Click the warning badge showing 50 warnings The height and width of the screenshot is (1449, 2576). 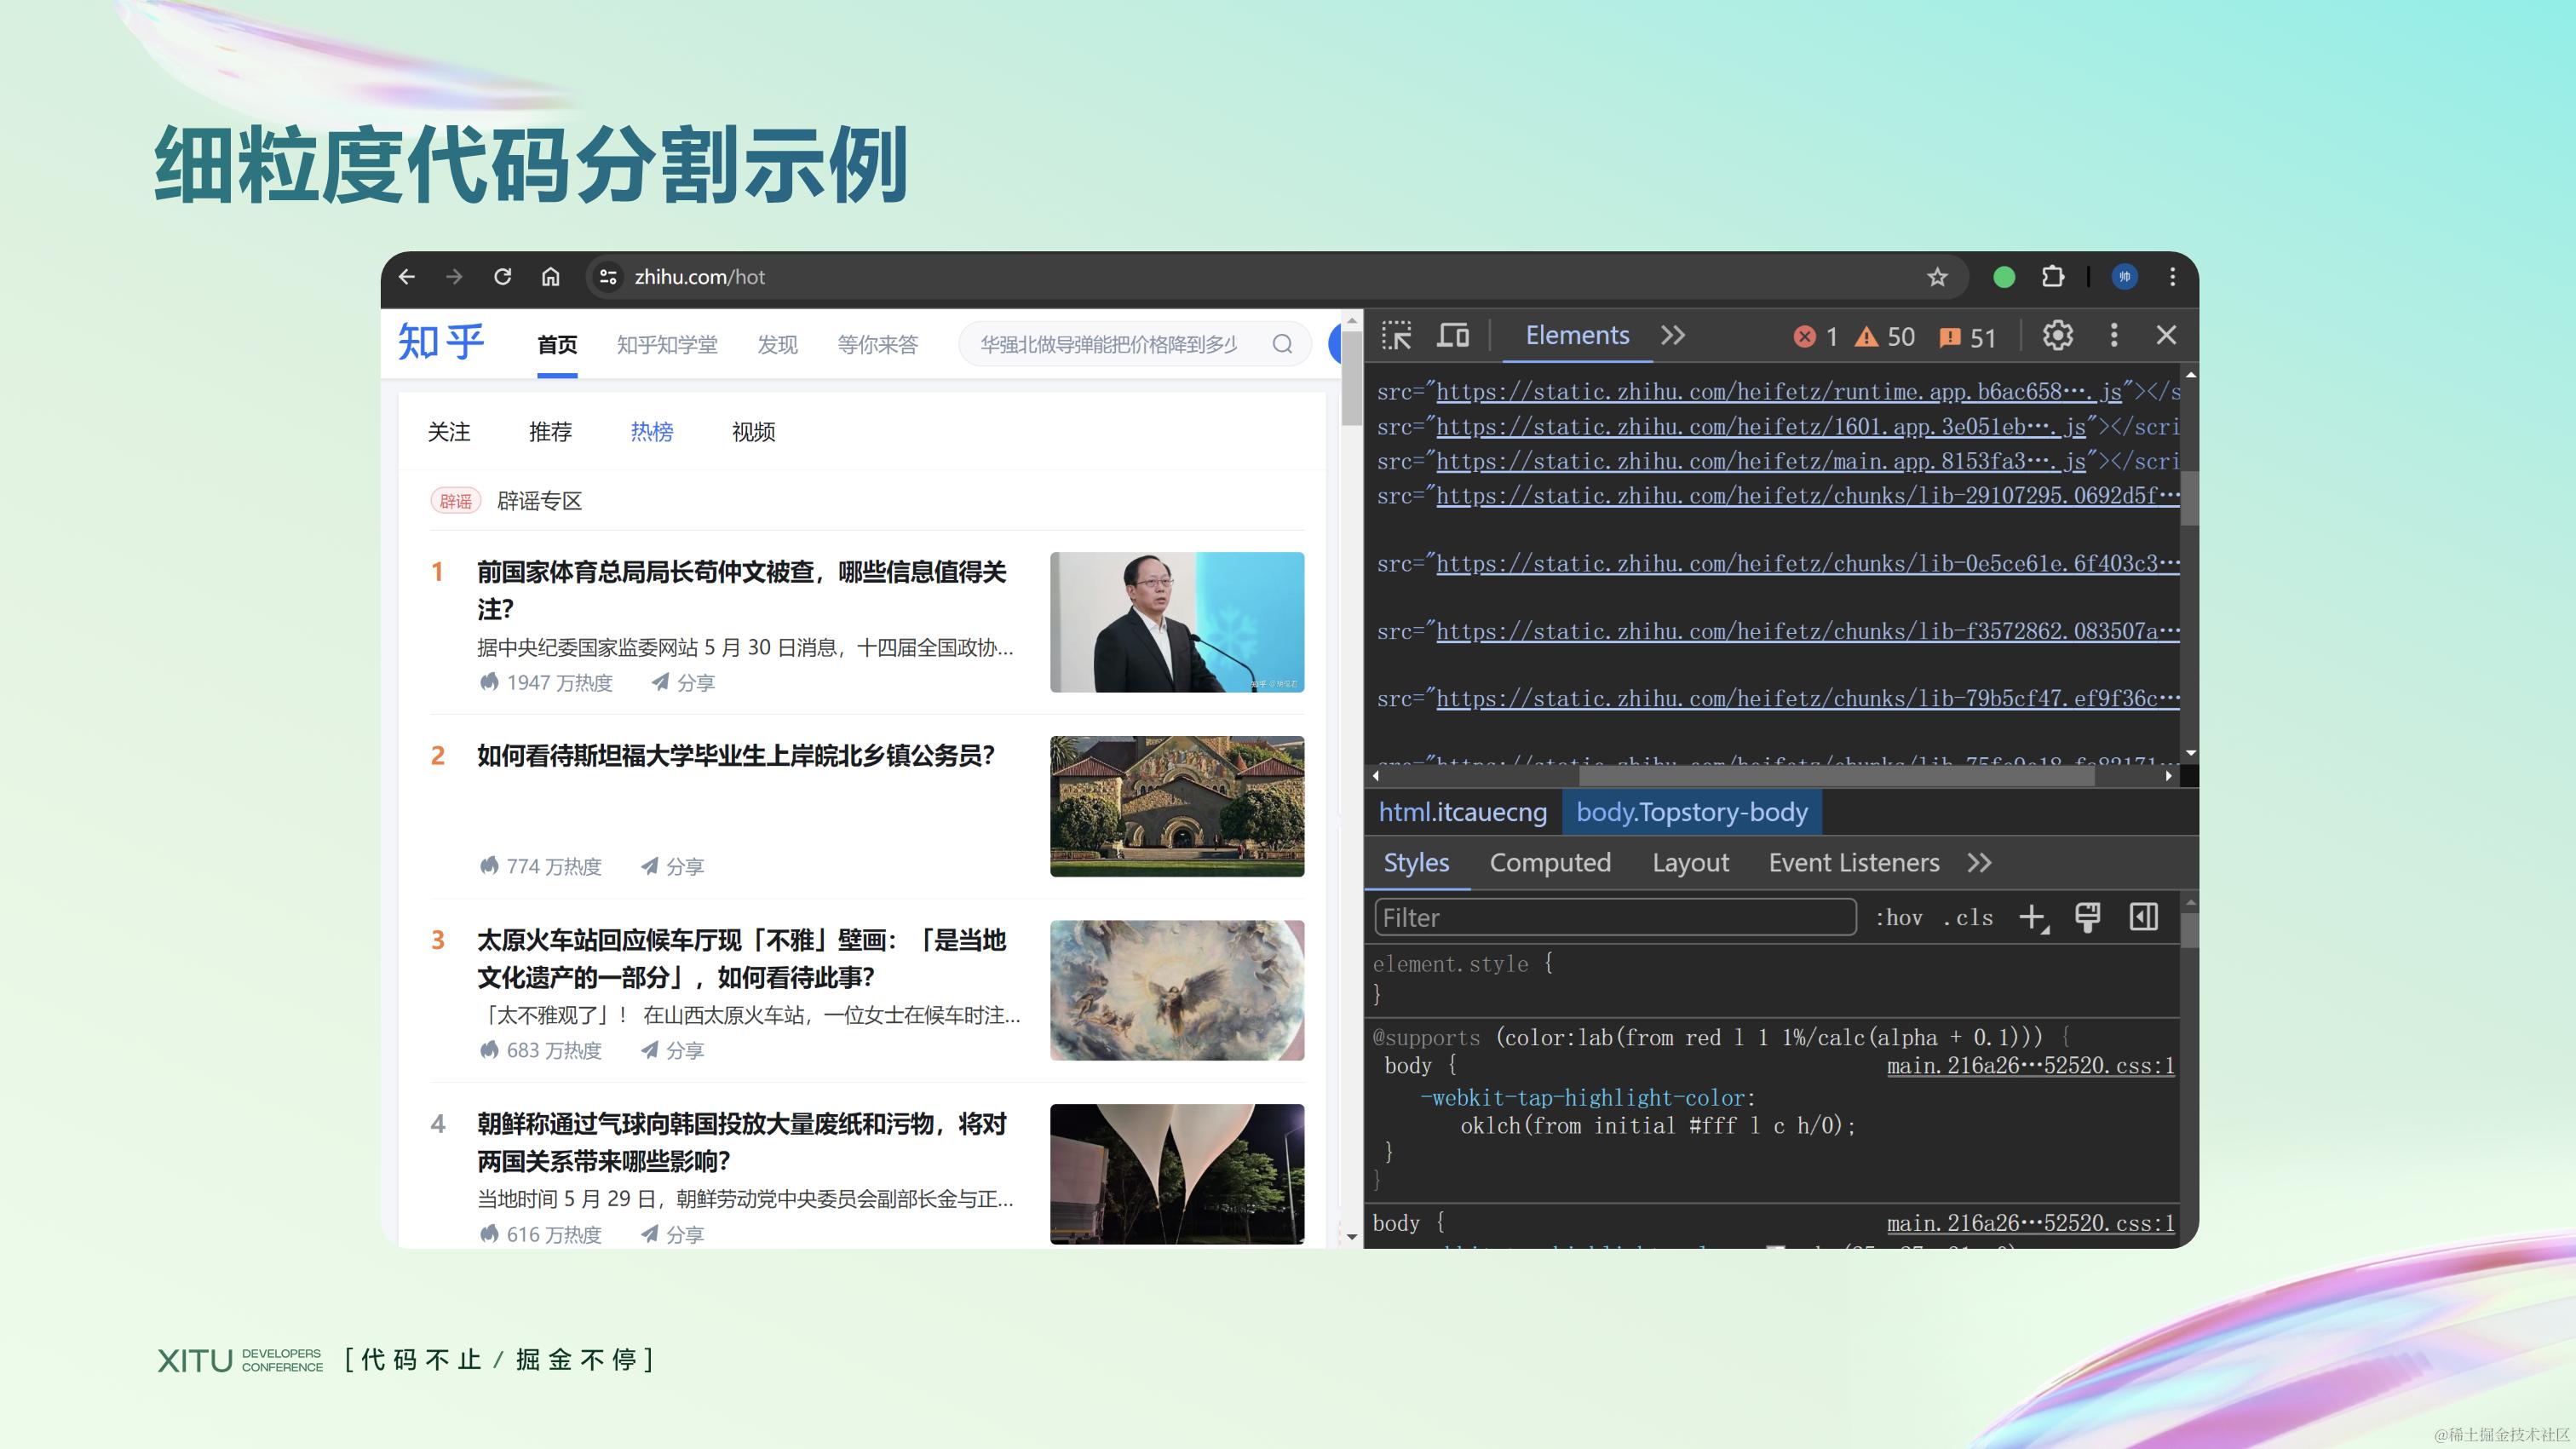1884,337
